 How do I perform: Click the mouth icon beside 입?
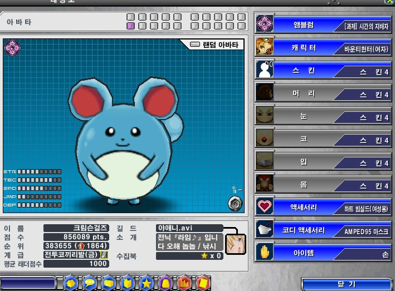coord(265,161)
